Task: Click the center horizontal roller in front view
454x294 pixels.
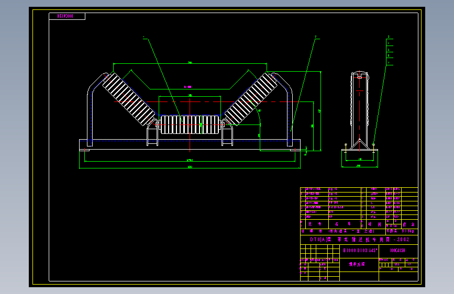Action: coord(190,125)
